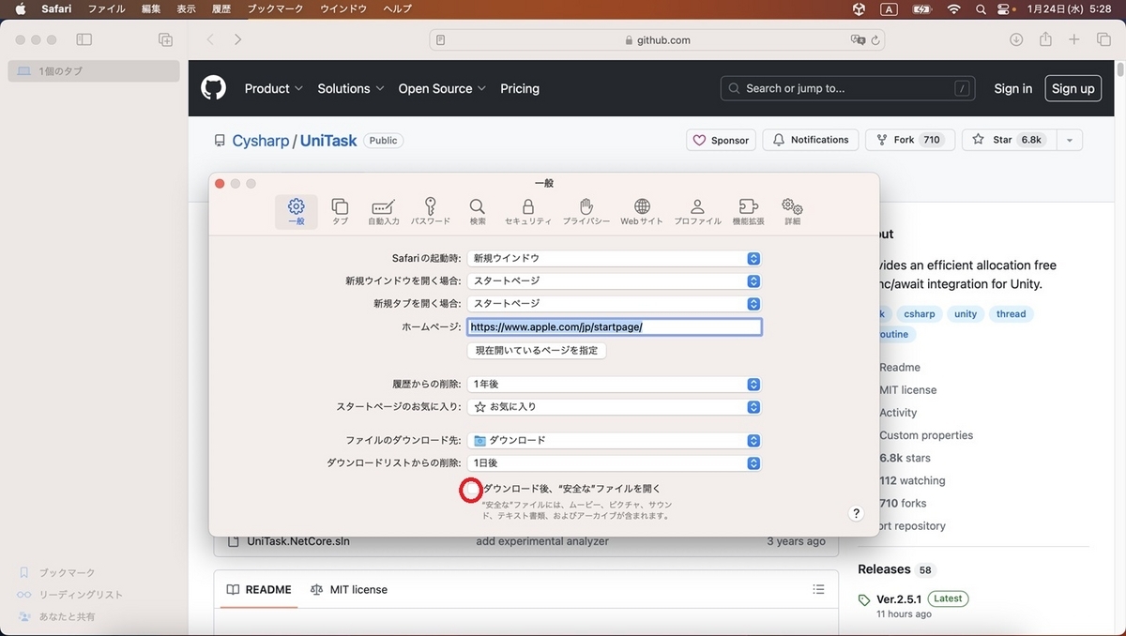The height and width of the screenshot is (636, 1126).
Task: Go back with the toolbar back arrow
Action: pos(210,39)
